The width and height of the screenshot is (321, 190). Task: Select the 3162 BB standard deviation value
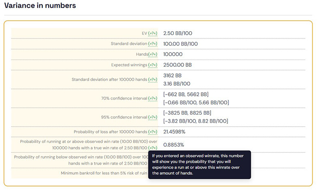(172, 75)
